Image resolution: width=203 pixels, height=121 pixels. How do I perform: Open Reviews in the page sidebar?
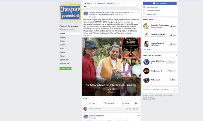click(x=63, y=37)
